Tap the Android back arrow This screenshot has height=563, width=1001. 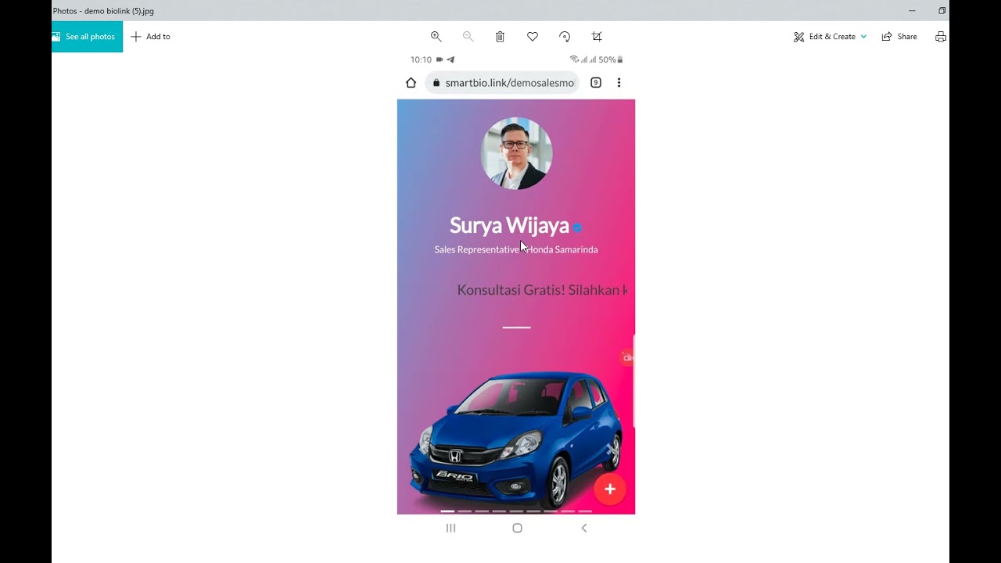[x=583, y=529]
